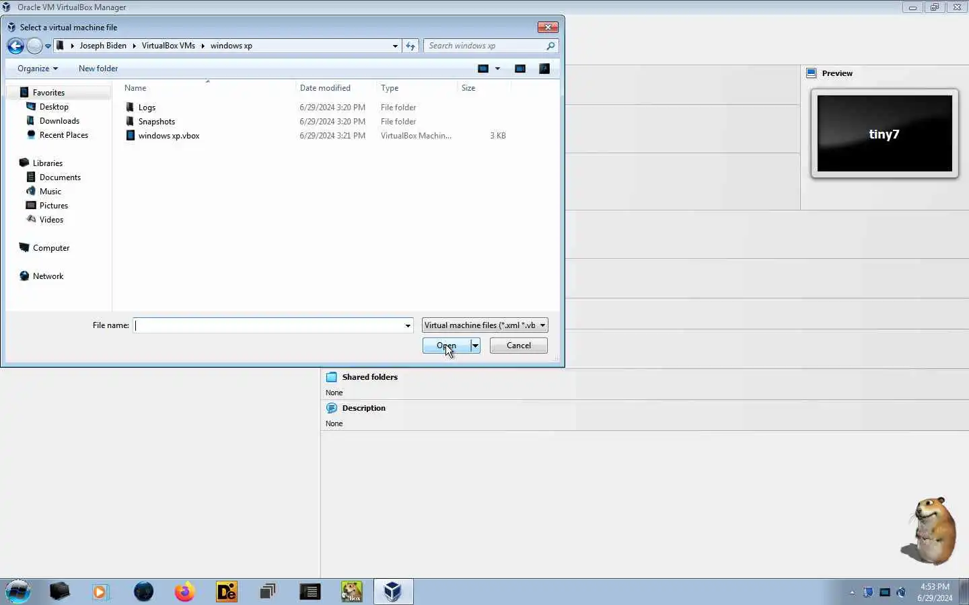
Task: Open Downloads from Favorites
Action: tap(59, 121)
